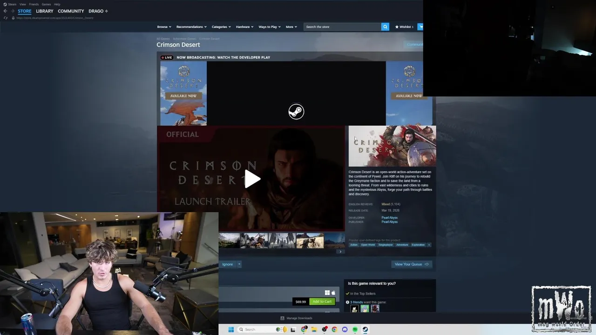Open the first friend's avatar
596x335 pixels.
point(354,308)
